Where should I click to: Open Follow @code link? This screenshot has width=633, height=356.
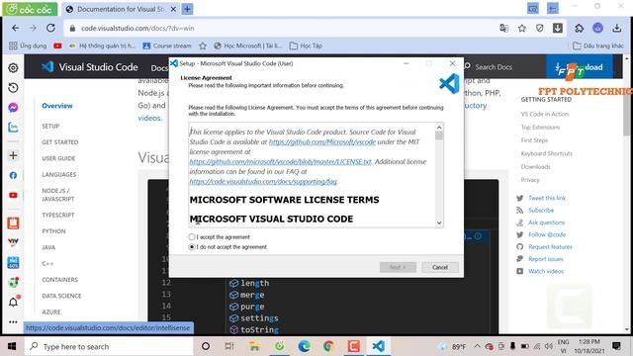pos(547,234)
